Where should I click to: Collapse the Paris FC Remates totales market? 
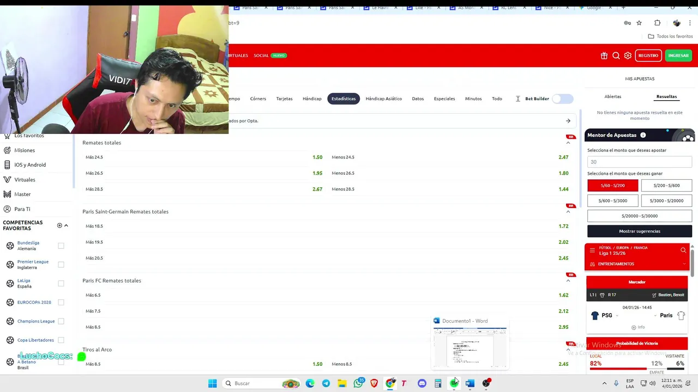coord(568,281)
